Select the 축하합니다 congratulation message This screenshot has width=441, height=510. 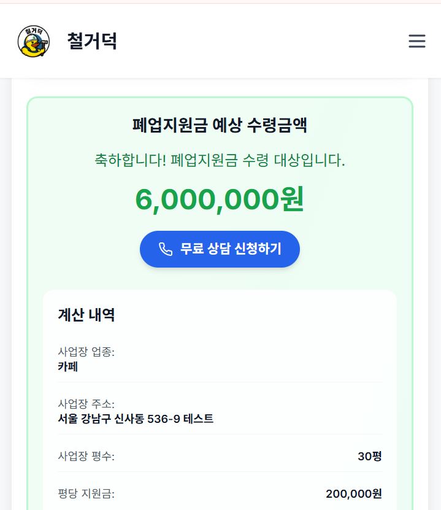pos(220,161)
